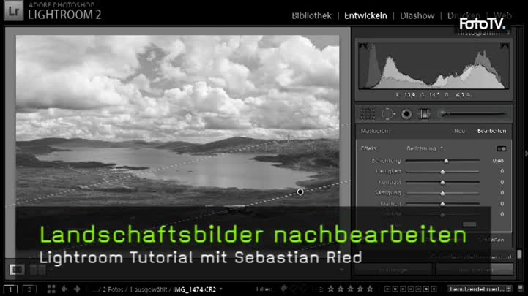The image size is (528, 296).
Task: Click the Schließen button in the filter panel
Action: click(492, 240)
